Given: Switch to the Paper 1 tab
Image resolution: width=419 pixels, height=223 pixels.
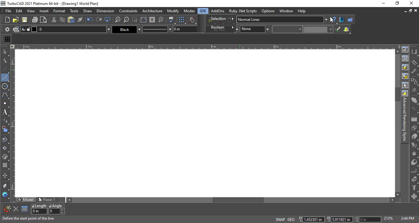Looking at the screenshot, I should click(x=47, y=200).
